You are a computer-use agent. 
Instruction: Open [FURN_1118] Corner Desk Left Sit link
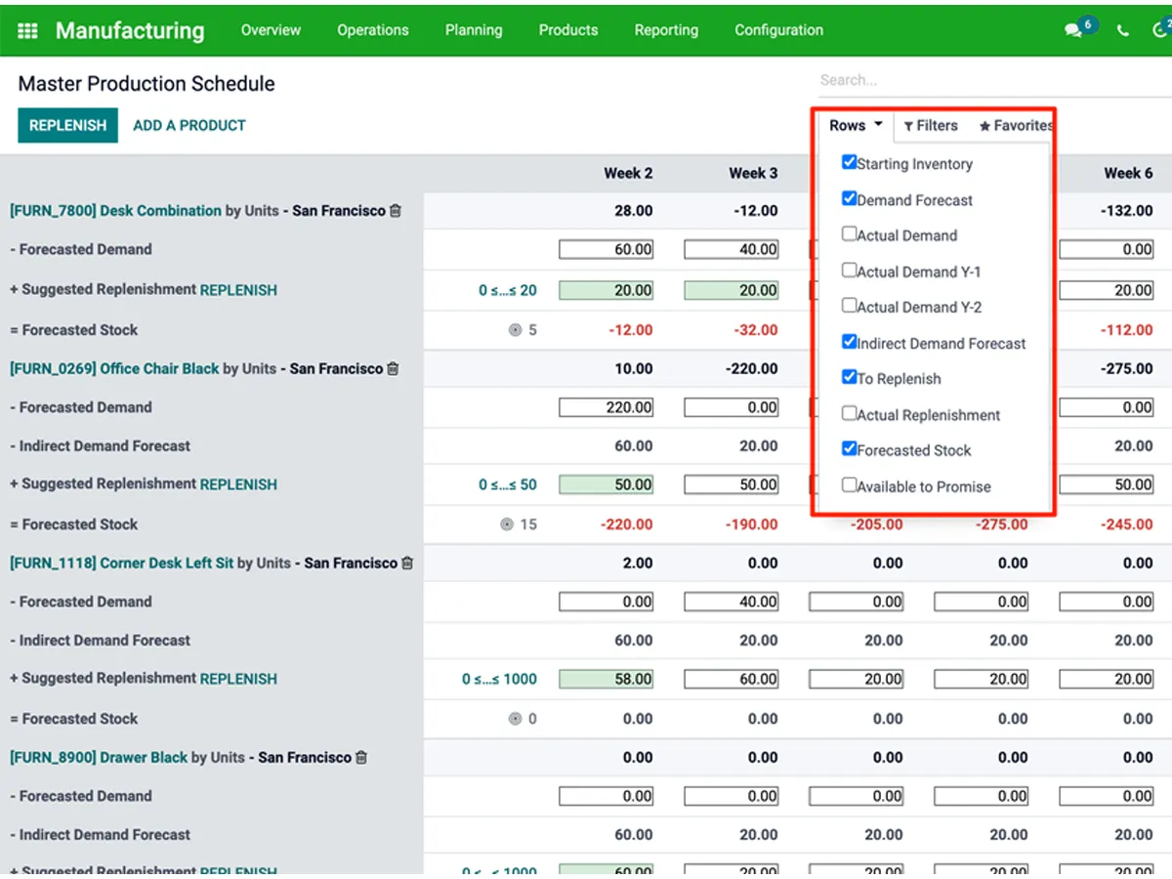click(x=121, y=563)
